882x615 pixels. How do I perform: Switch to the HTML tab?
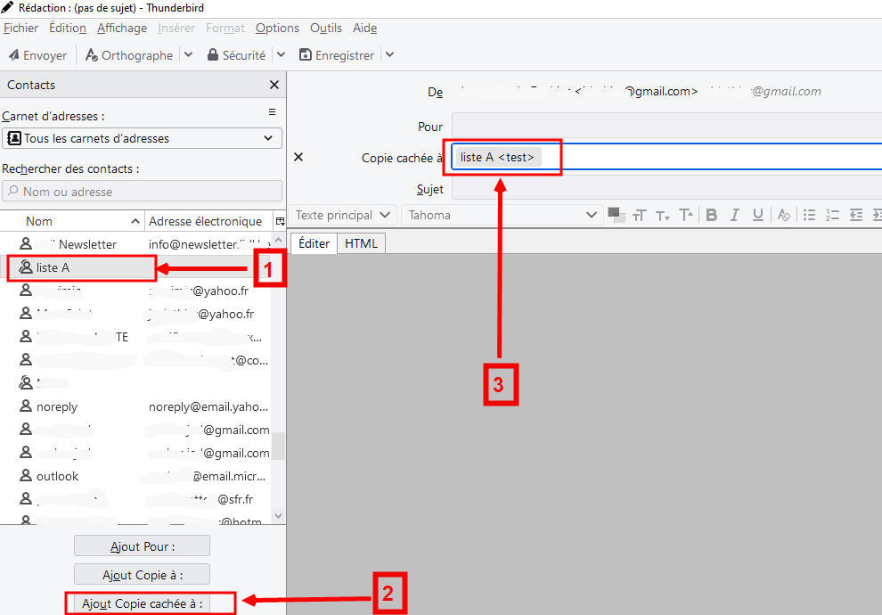[x=361, y=243]
